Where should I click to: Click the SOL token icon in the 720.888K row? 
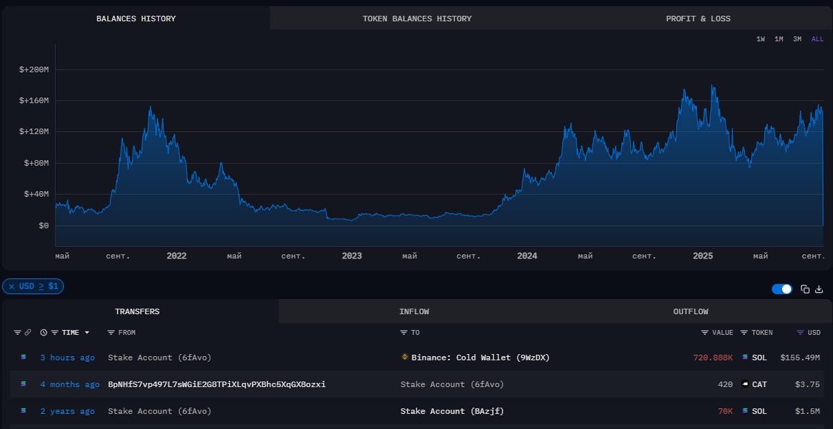point(744,357)
